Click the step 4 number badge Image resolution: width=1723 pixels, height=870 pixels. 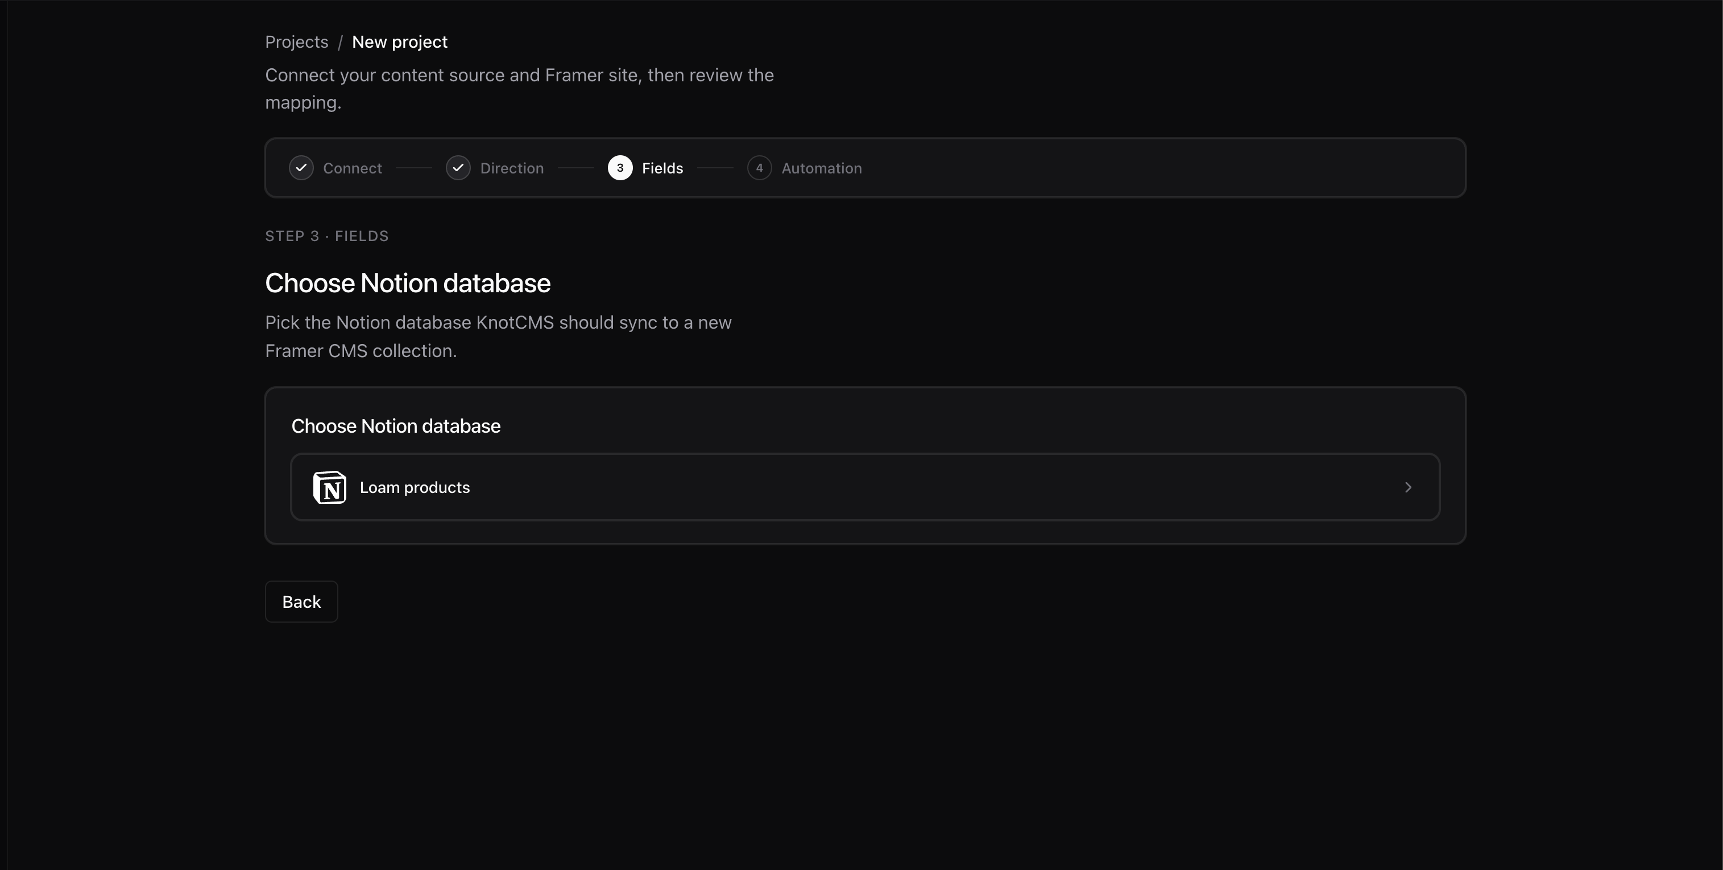click(759, 168)
